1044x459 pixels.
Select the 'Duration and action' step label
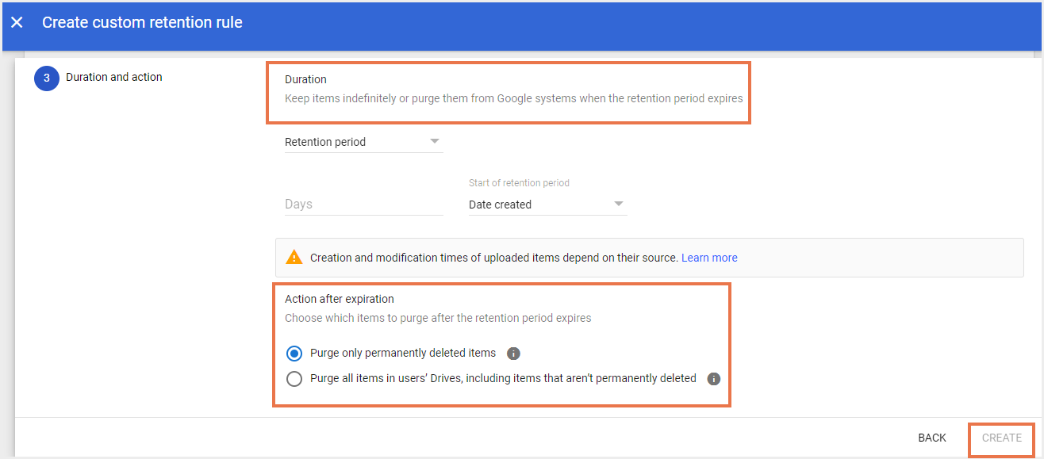tap(114, 77)
